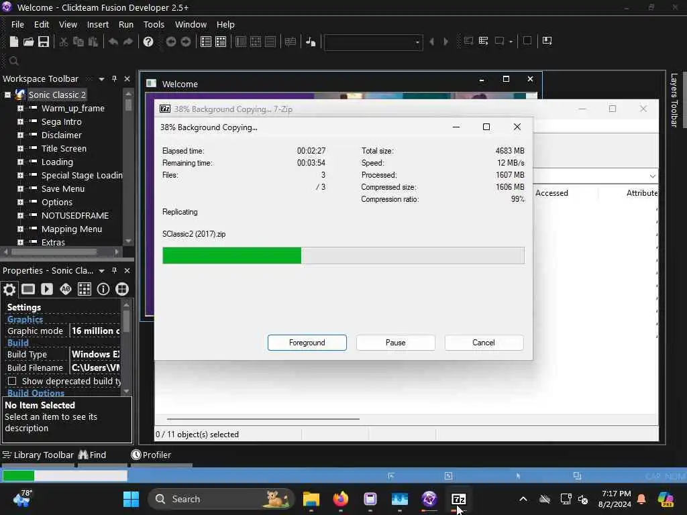The image size is (687, 515).
Task: Open the Run menu
Action: click(x=126, y=25)
